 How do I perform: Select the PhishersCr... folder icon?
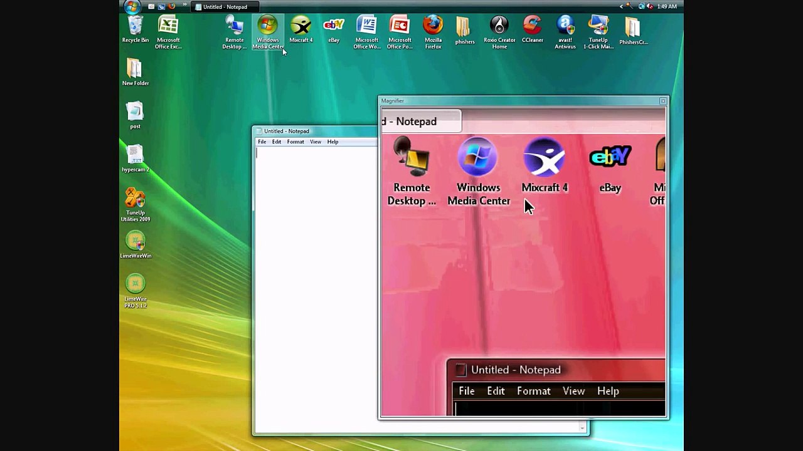point(633,31)
